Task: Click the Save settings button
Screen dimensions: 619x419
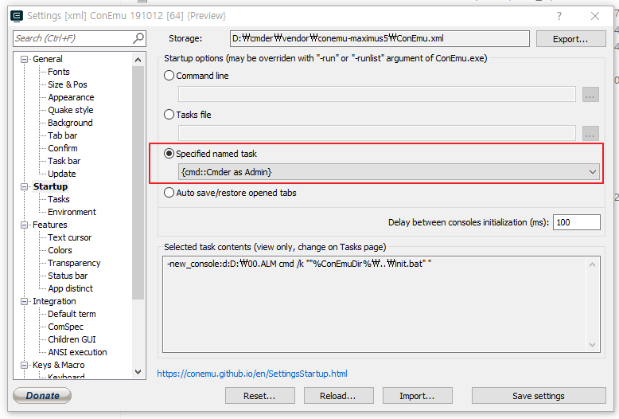Action: [538, 396]
